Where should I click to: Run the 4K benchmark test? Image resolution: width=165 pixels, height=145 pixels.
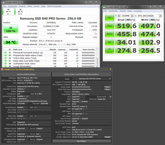click(x=110, y=42)
